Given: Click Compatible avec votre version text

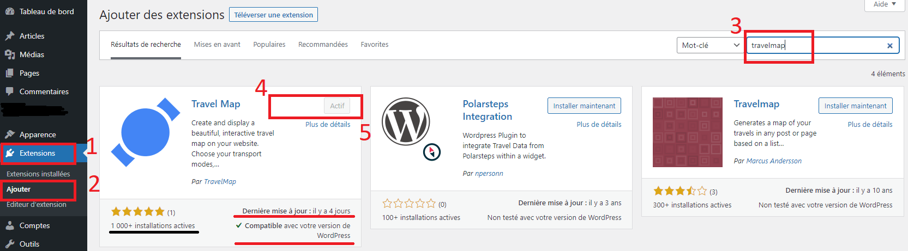Looking at the screenshot, I should point(293,230).
